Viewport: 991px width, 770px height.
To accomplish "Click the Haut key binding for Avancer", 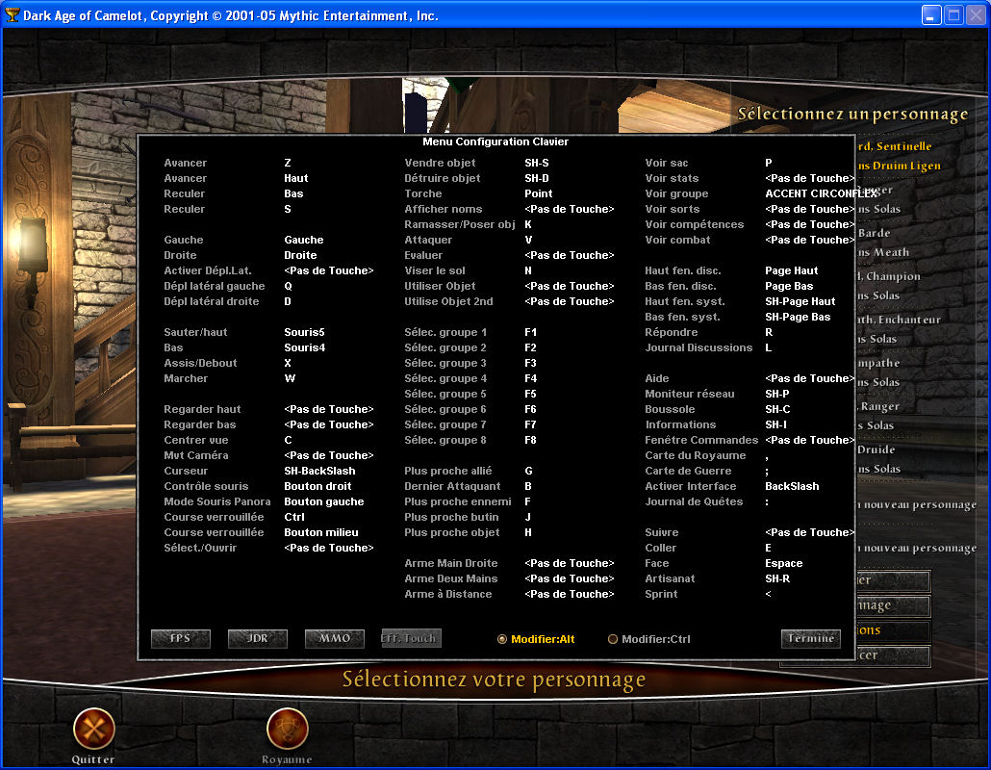I will coord(295,178).
